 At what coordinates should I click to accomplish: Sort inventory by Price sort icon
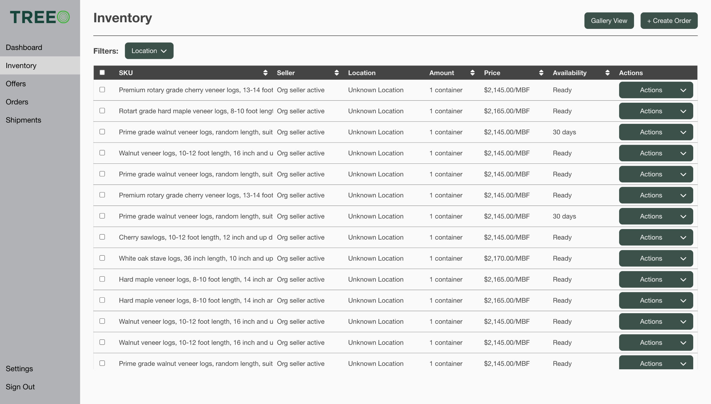[x=541, y=73]
